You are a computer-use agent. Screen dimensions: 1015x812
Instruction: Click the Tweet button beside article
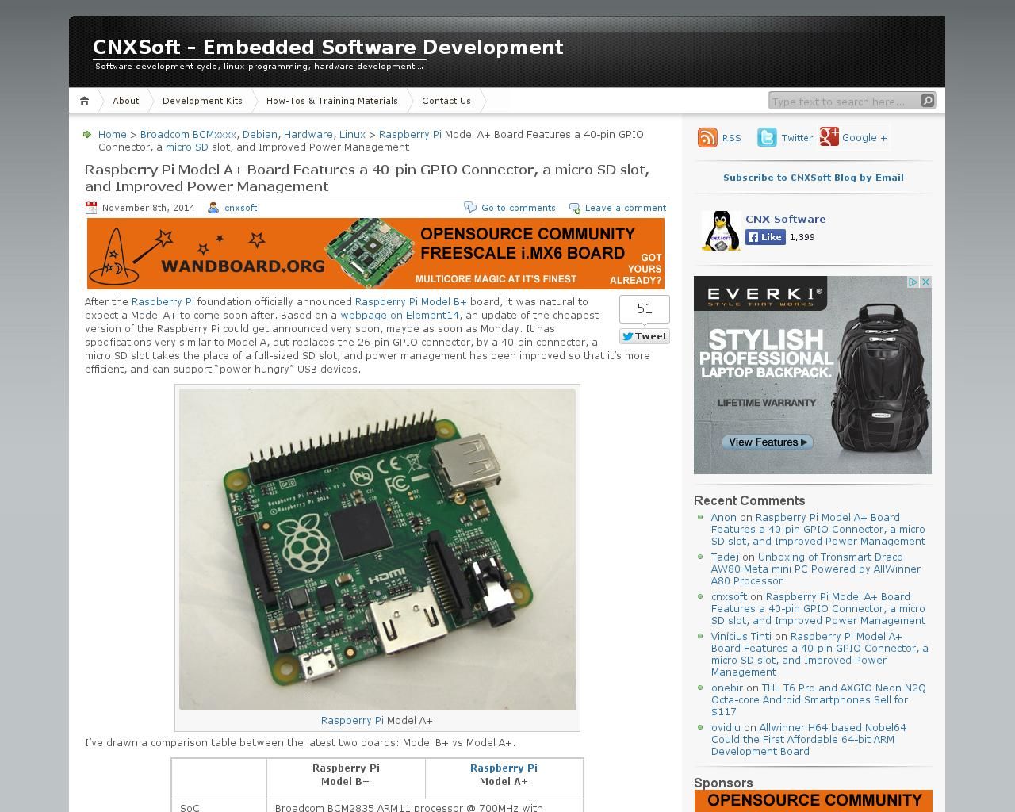click(x=645, y=336)
